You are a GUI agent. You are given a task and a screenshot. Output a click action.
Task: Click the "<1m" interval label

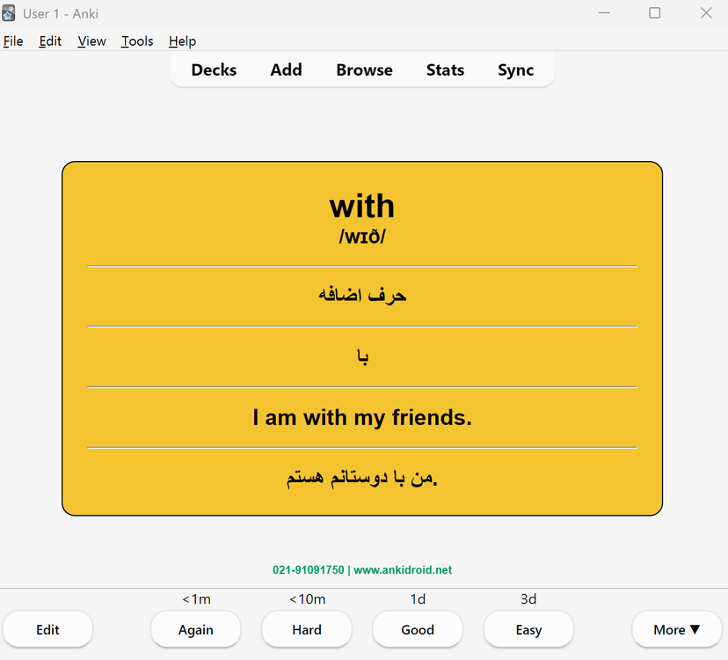click(x=196, y=599)
